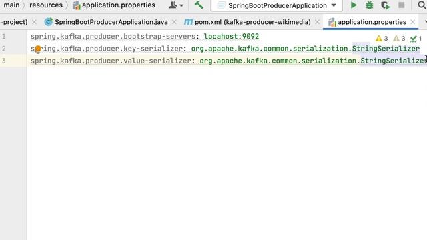Switch to SpringBootProducerApplication.java tab
427x240 pixels.
111,22
